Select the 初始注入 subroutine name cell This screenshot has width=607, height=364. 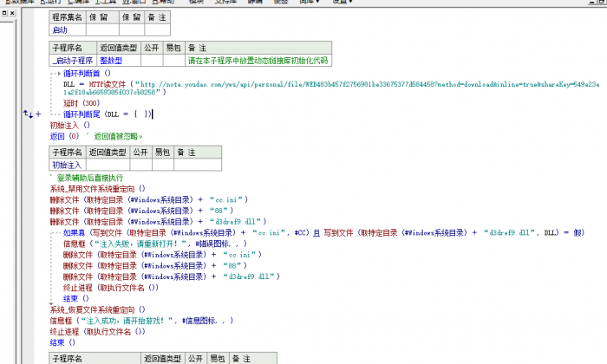68,165
